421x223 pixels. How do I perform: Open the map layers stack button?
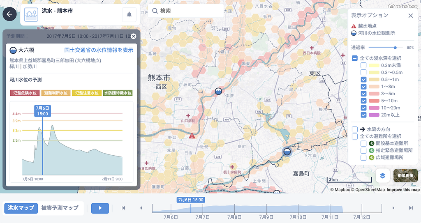coord(383,175)
